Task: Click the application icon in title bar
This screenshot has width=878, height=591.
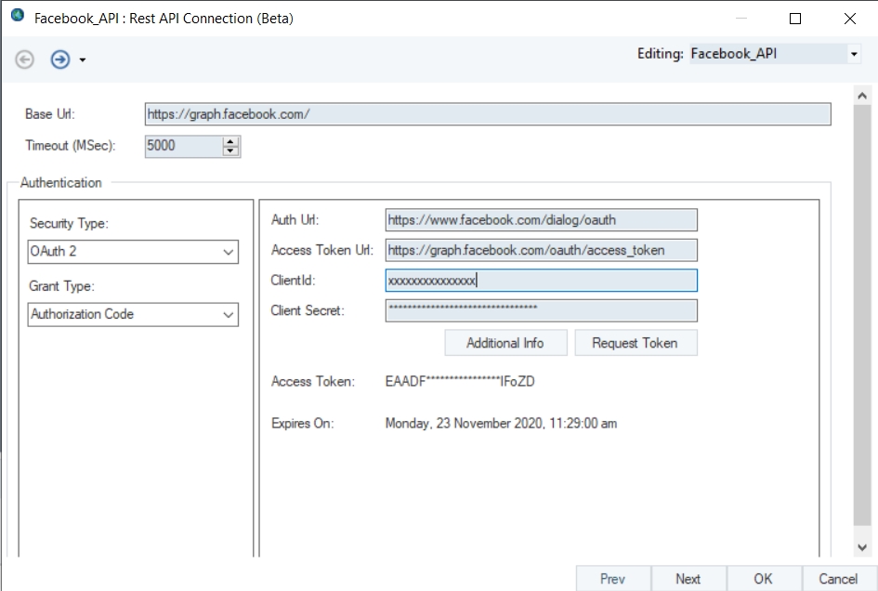Action: coord(17,18)
